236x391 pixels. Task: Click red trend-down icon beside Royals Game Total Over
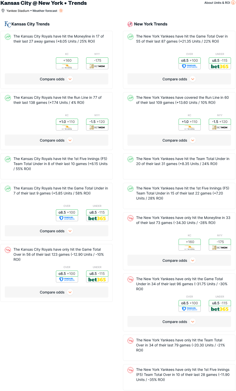[8, 250]
